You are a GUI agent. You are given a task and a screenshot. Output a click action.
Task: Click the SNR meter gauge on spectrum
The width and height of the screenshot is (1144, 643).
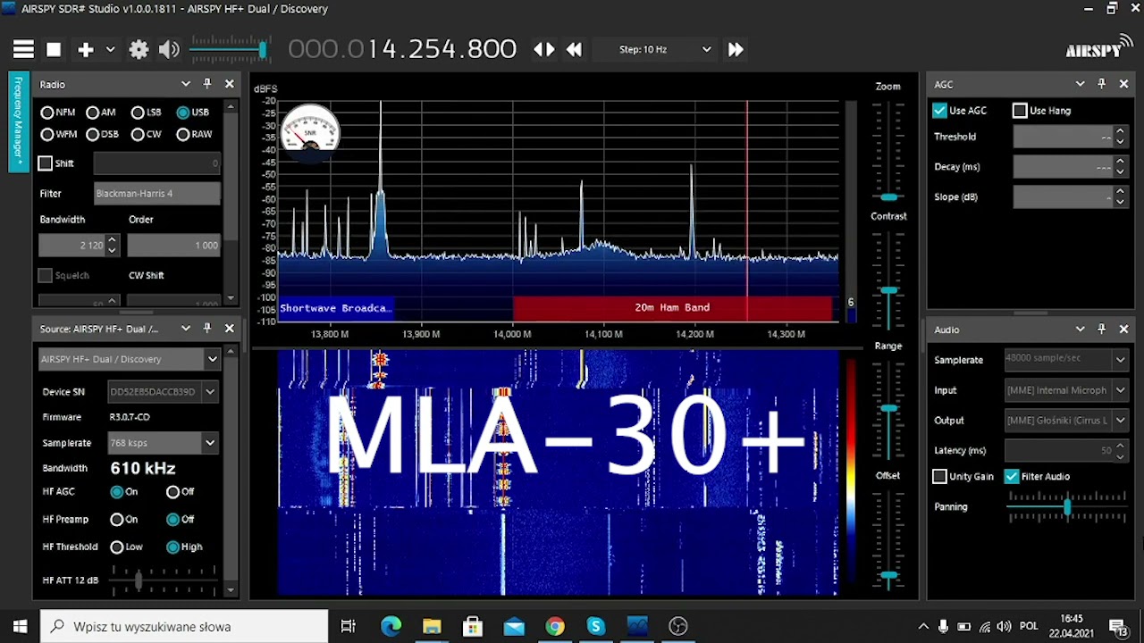tap(310, 131)
